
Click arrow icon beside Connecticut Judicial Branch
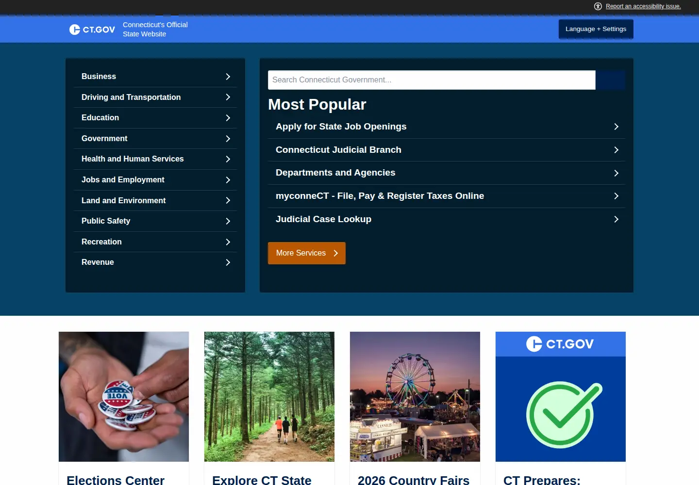click(616, 150)
